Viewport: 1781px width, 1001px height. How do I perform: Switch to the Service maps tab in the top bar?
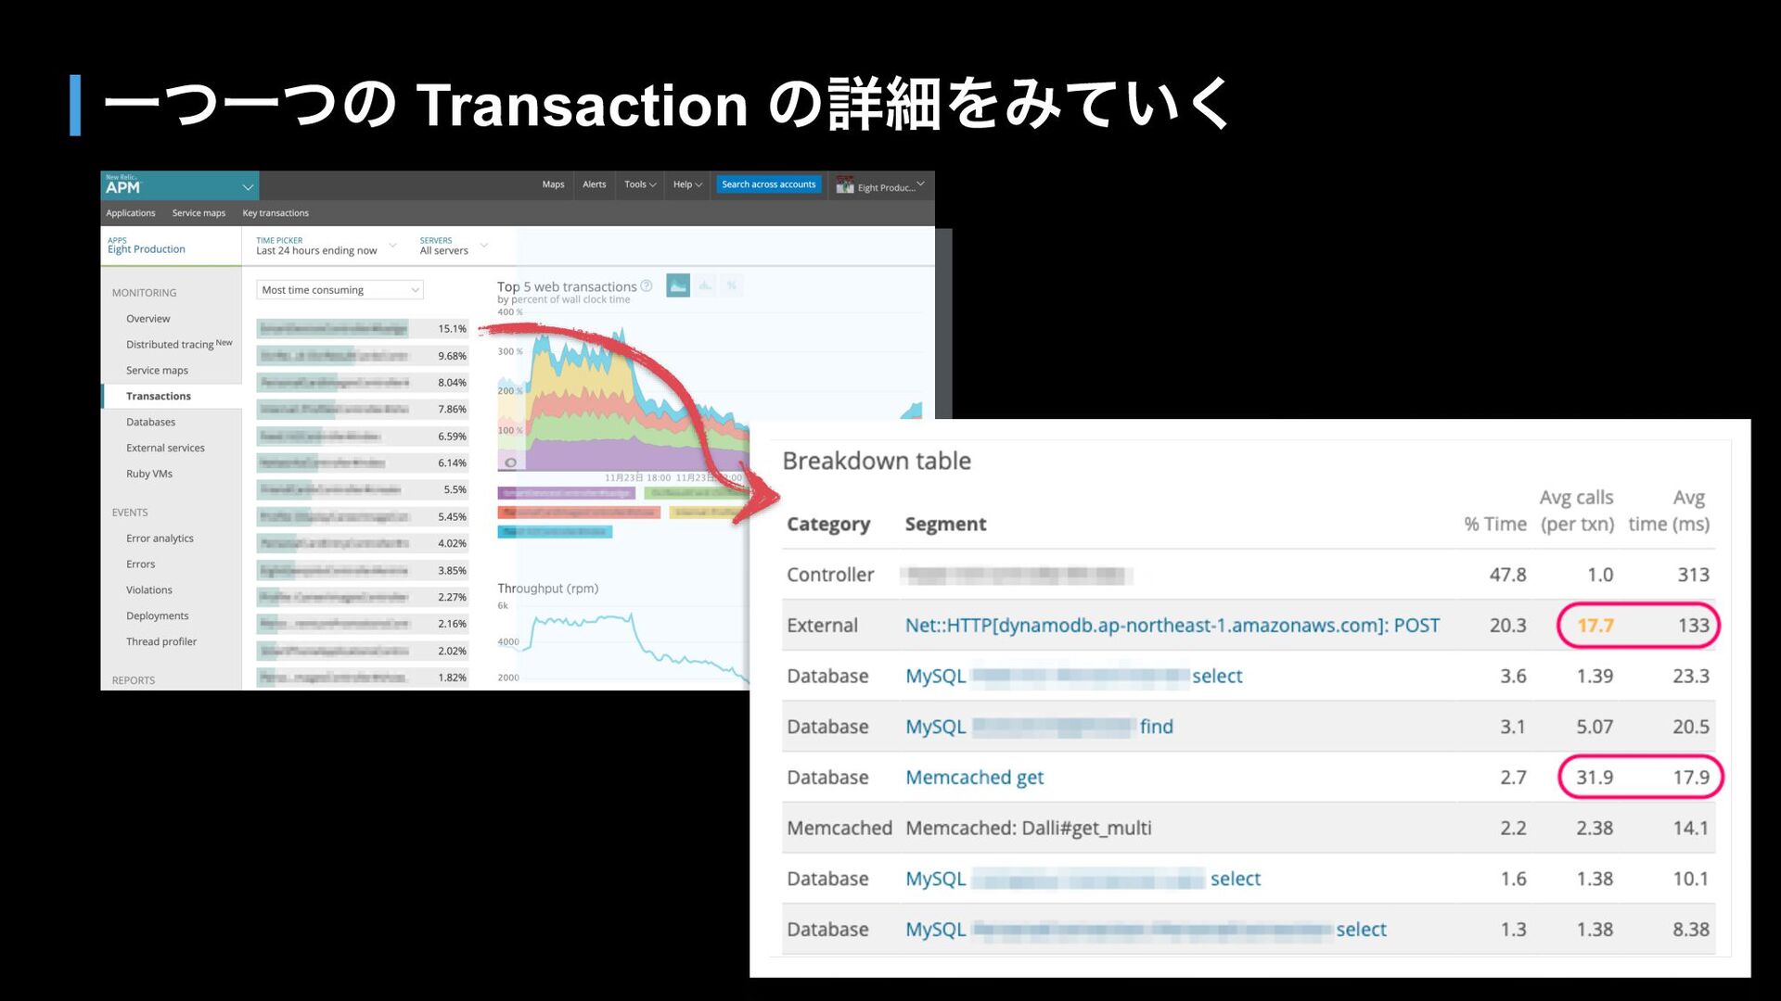[199, 213]
